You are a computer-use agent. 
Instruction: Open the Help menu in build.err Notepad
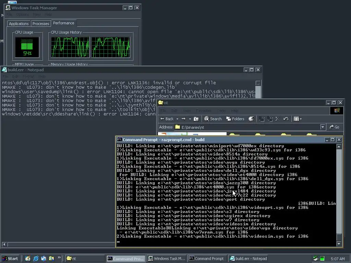(42, 76)
